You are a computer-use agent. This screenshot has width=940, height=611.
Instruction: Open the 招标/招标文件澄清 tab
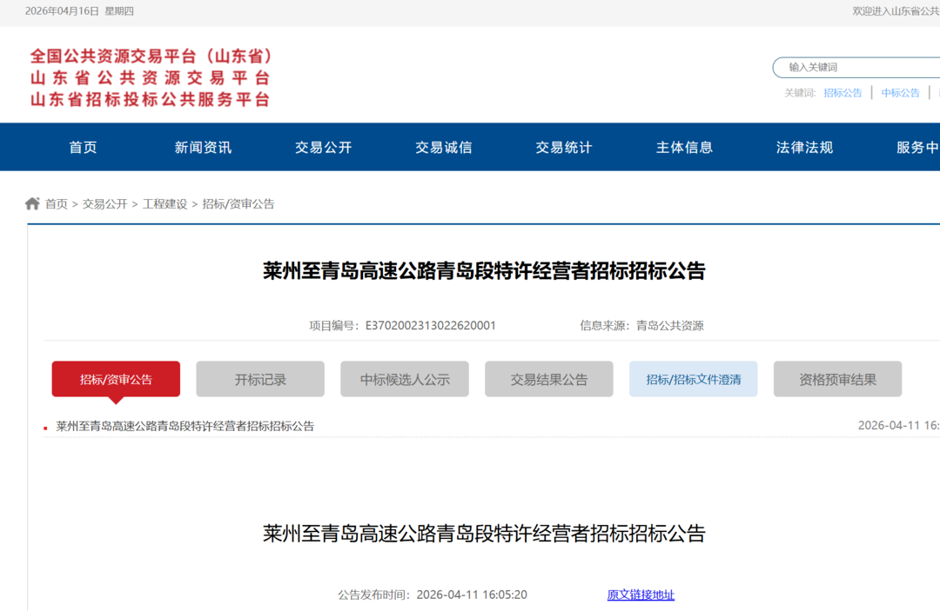pos(694,379)
